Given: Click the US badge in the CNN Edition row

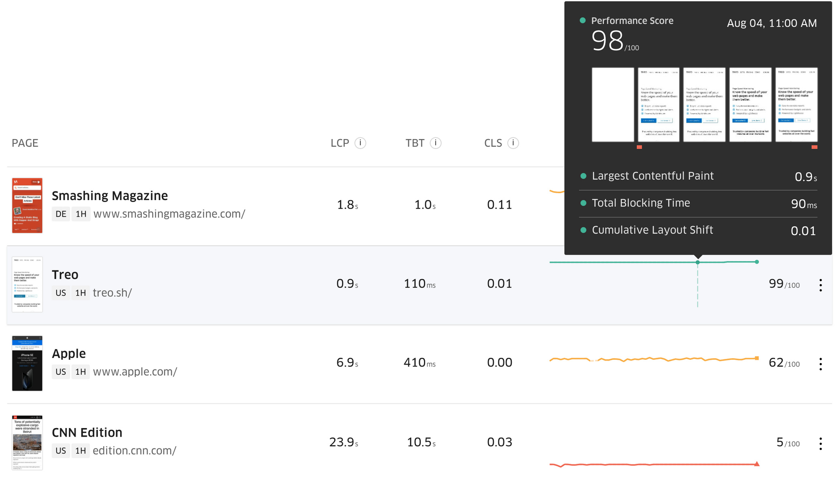Looking at the screenshot, I should coord(61,450).
